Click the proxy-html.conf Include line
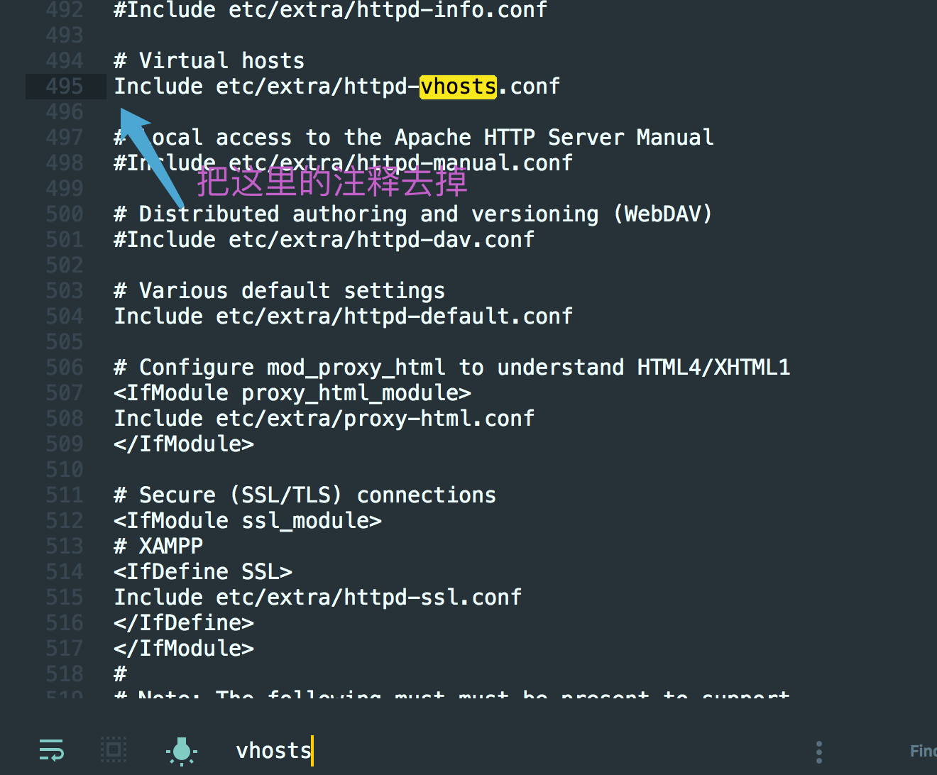937x775 pixels. click(324, 419)
